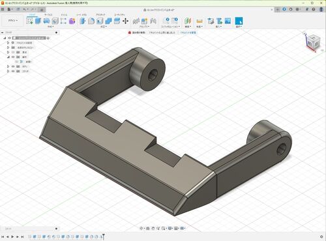
Task: Select the Create Sketch tool
Action: (x=29, y=21)
